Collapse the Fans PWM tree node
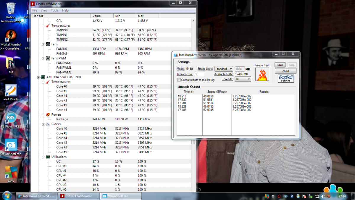This screenshot has height=200, width=355. [x=43, y=58]
